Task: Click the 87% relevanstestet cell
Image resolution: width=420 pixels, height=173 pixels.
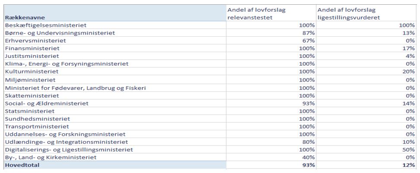Action: point(308,34)
